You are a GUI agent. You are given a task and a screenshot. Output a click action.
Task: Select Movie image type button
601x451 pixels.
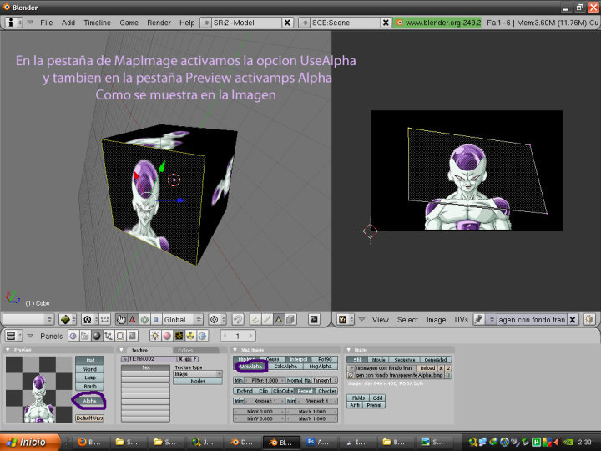click(378, 360)
